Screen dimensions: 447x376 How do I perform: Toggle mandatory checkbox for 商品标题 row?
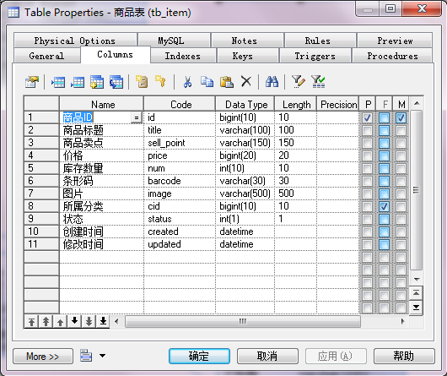pyautogui.click(x=401, y=130)
